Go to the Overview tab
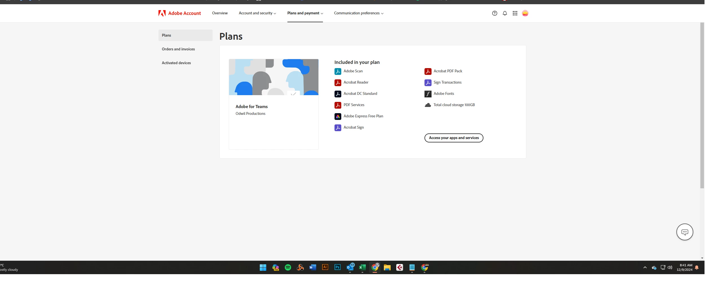 click(220, 13)
